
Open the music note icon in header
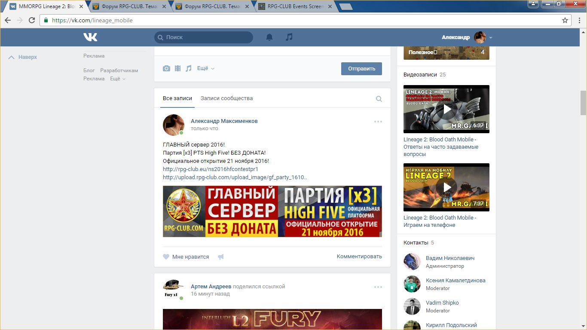[289, 37]
